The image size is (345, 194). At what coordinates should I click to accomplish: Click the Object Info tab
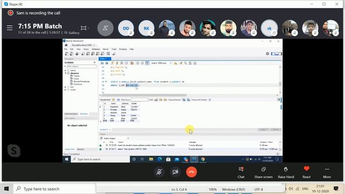pos(70,149)
